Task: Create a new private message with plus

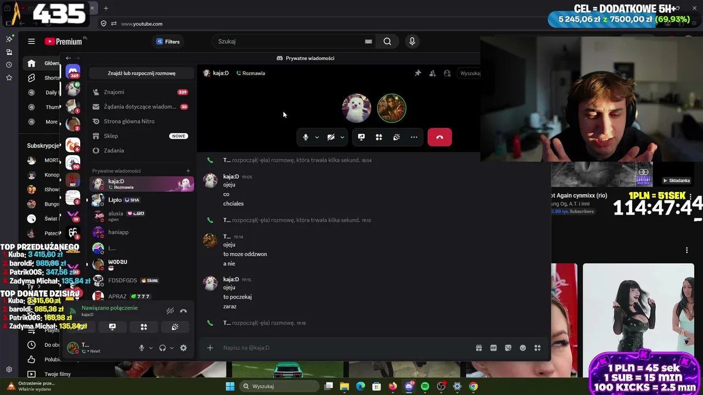Action: pos(188,171)
